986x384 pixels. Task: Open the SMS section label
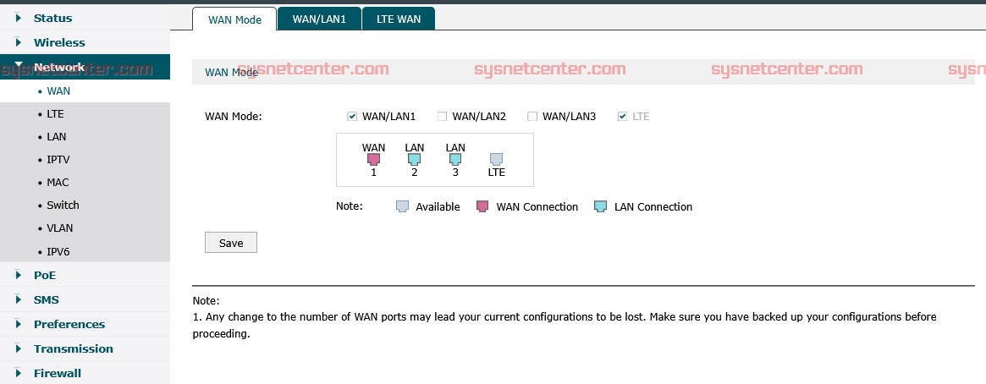tap(47, 299)
